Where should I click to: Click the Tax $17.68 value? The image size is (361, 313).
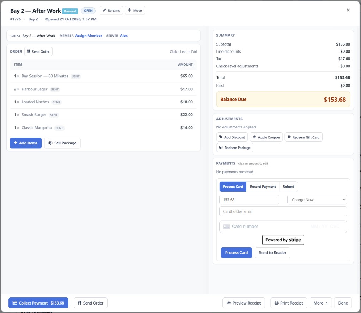344,59
